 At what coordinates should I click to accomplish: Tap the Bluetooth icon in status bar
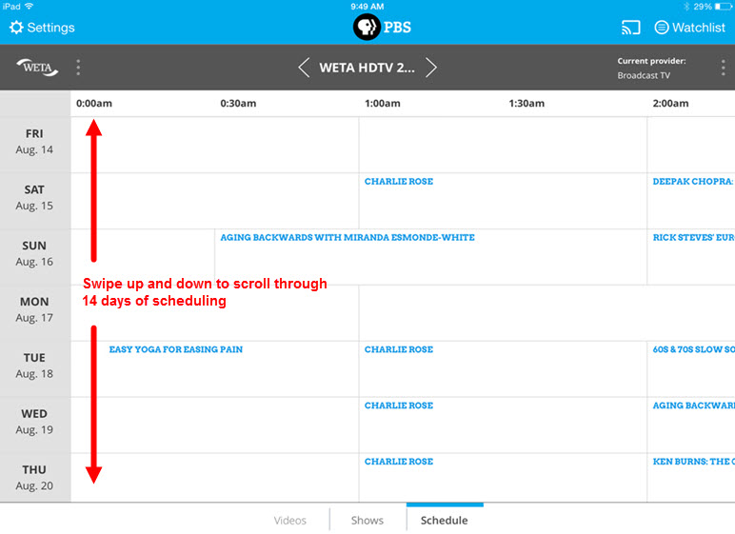[686, 7]
